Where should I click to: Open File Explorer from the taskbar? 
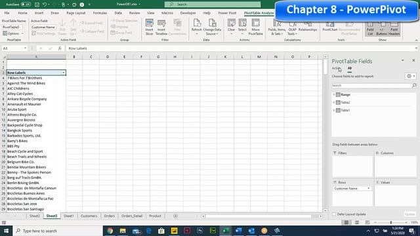click(x=123, y=231)
